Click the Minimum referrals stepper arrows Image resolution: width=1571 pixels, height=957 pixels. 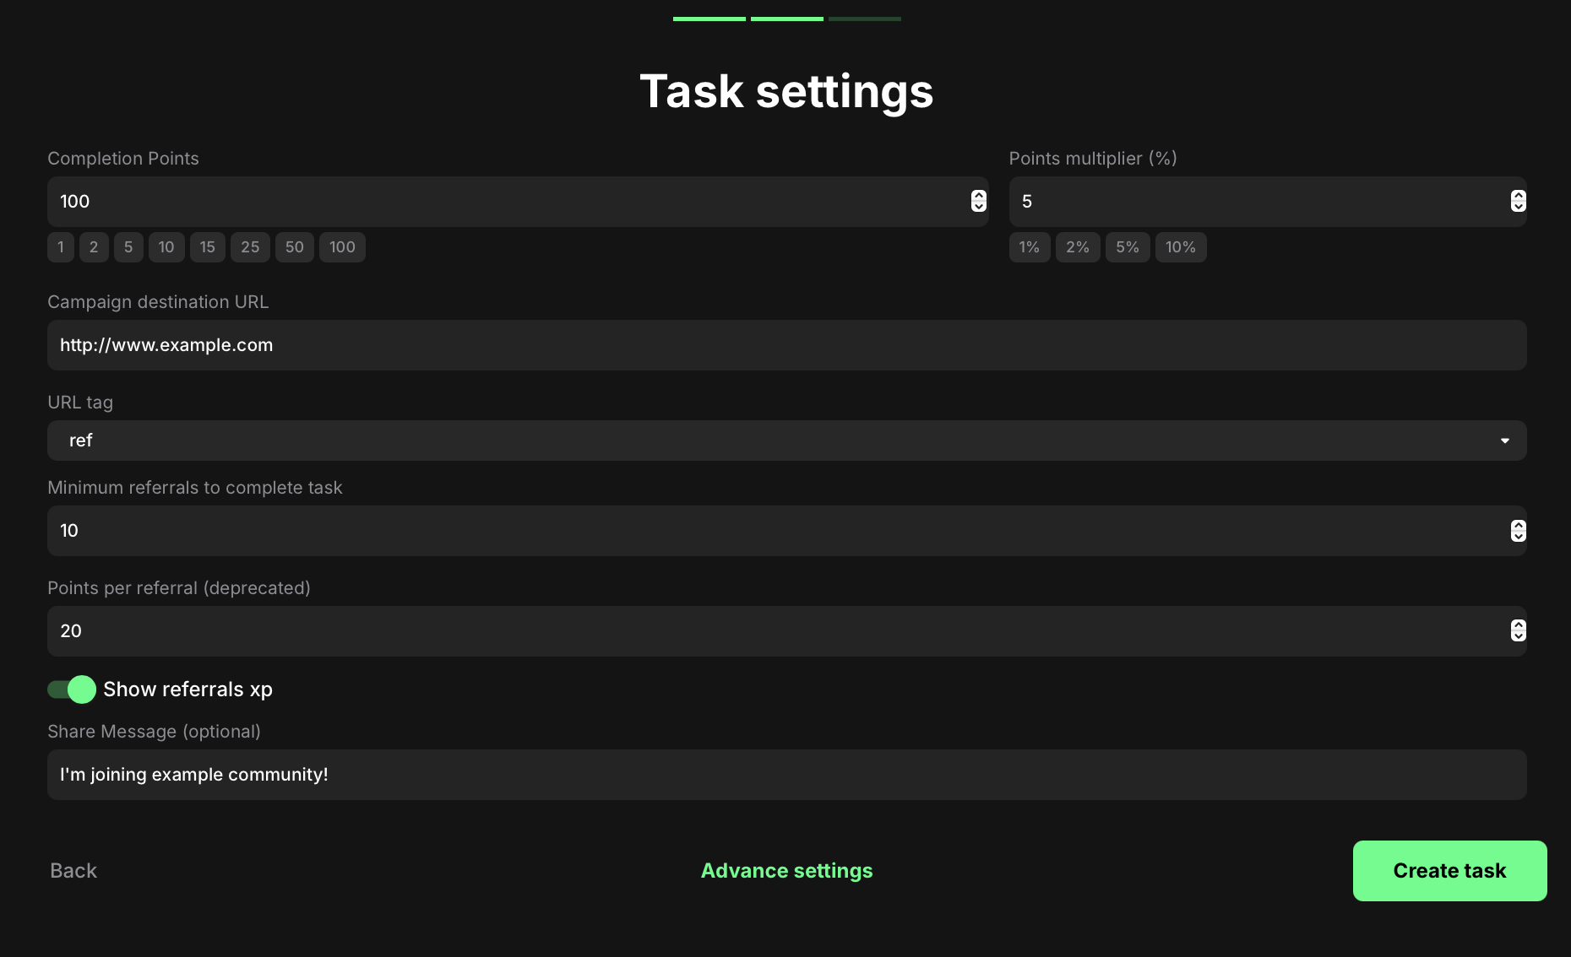coord(1518,531)
